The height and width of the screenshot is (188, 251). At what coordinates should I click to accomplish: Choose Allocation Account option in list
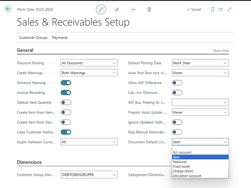tap(187, 176)
